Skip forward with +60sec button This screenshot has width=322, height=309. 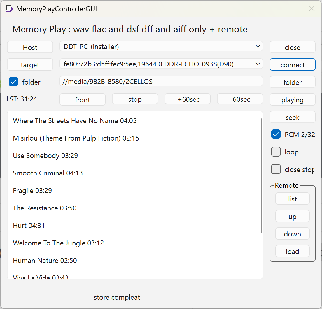(x=188, y=99)
